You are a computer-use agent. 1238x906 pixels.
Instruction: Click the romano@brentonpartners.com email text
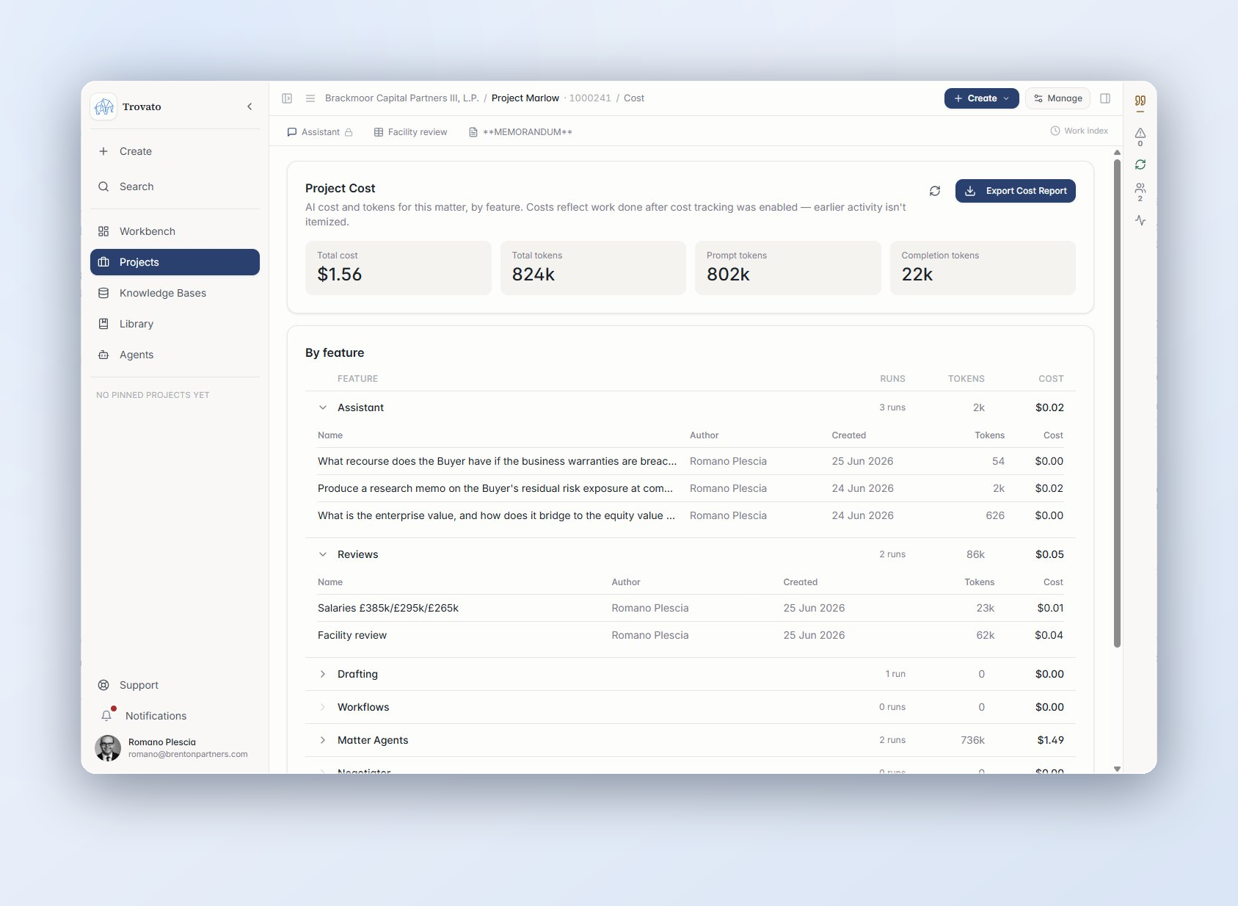[188, 754]
